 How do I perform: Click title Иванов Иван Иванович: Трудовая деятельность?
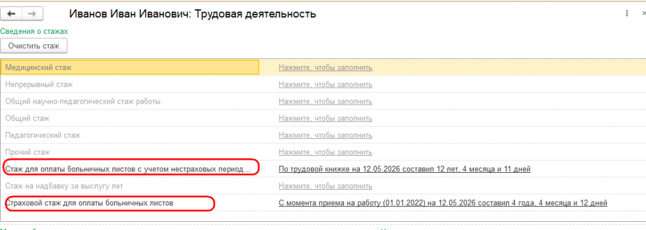pos(192,14)
